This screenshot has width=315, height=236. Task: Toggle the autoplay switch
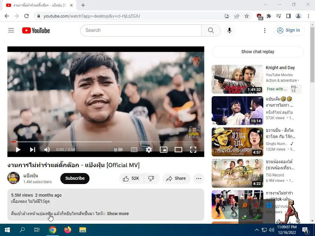coord(118,150)
